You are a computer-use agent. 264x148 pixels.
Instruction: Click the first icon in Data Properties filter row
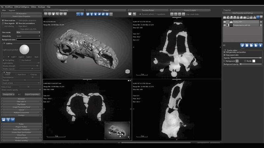pyautogui.click(x=225, y=17)
